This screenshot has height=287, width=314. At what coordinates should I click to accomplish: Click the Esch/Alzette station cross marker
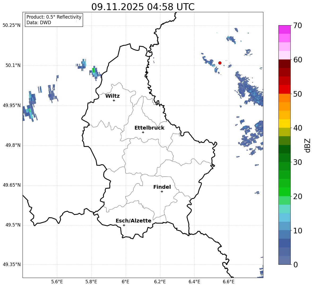coord(124,225)
